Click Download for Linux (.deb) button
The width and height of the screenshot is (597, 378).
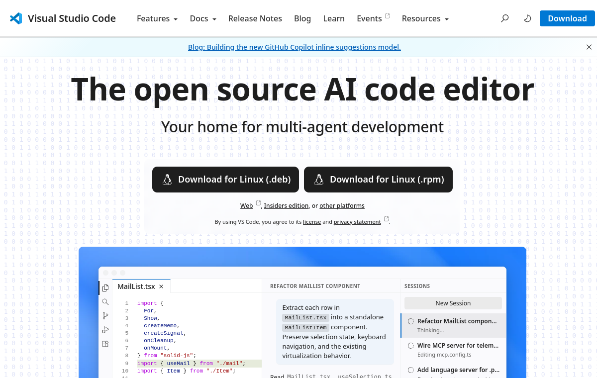(x=225, y=180)
